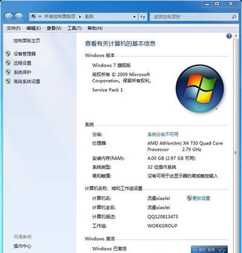The width and height of the screenshot is (242, 253).
Task: Click the 4.00 GB RAM value
Action: [x=171, y=158]
